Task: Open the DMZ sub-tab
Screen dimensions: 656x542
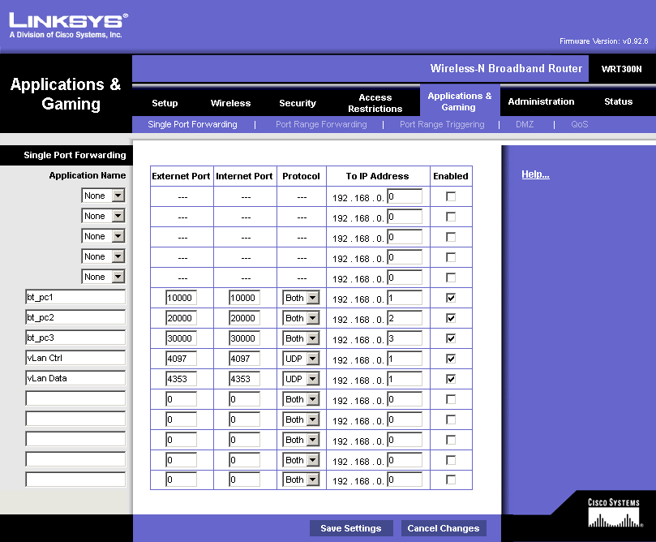Action: [x=524, y=124]
